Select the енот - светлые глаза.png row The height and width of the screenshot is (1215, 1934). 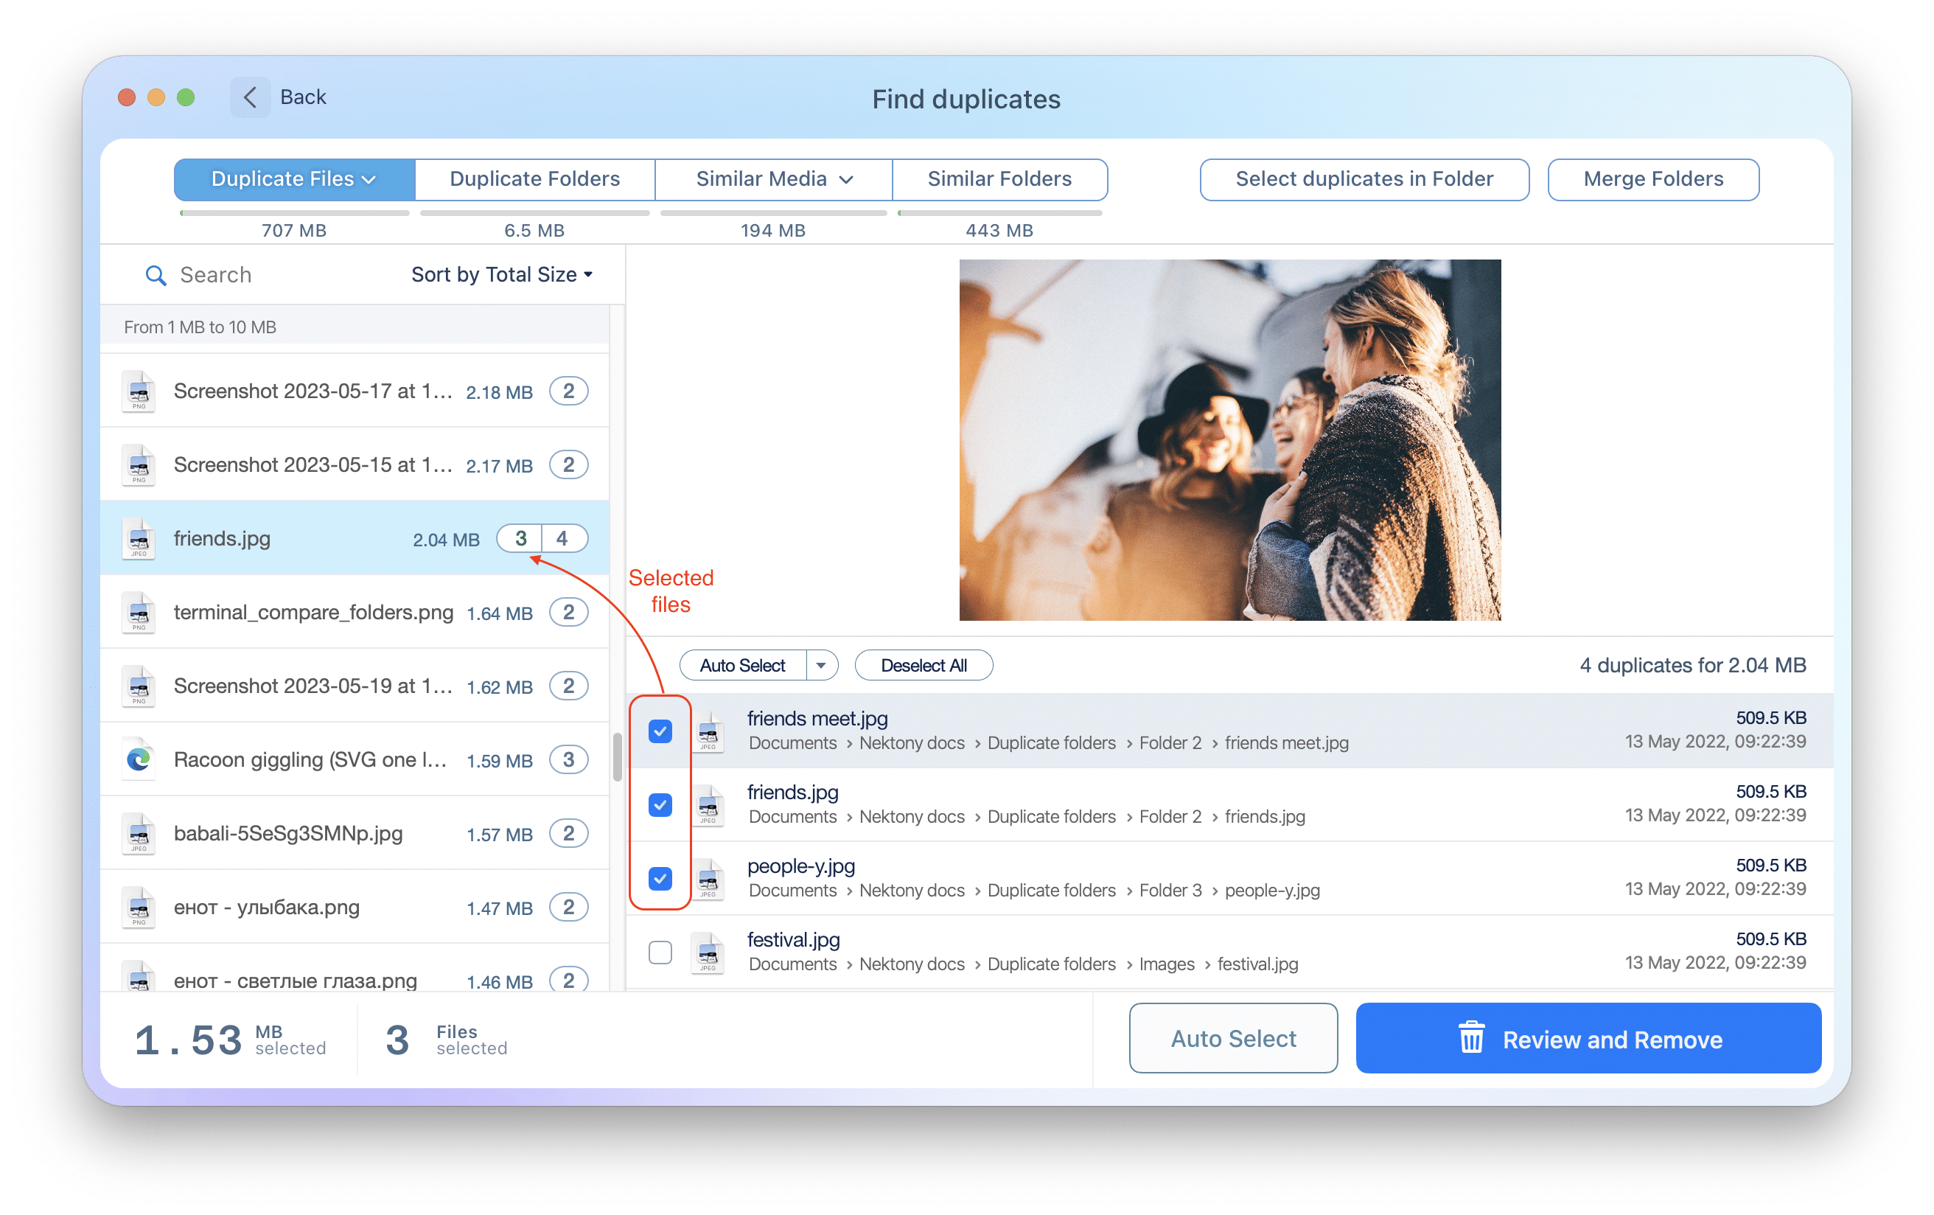point(355,968)
